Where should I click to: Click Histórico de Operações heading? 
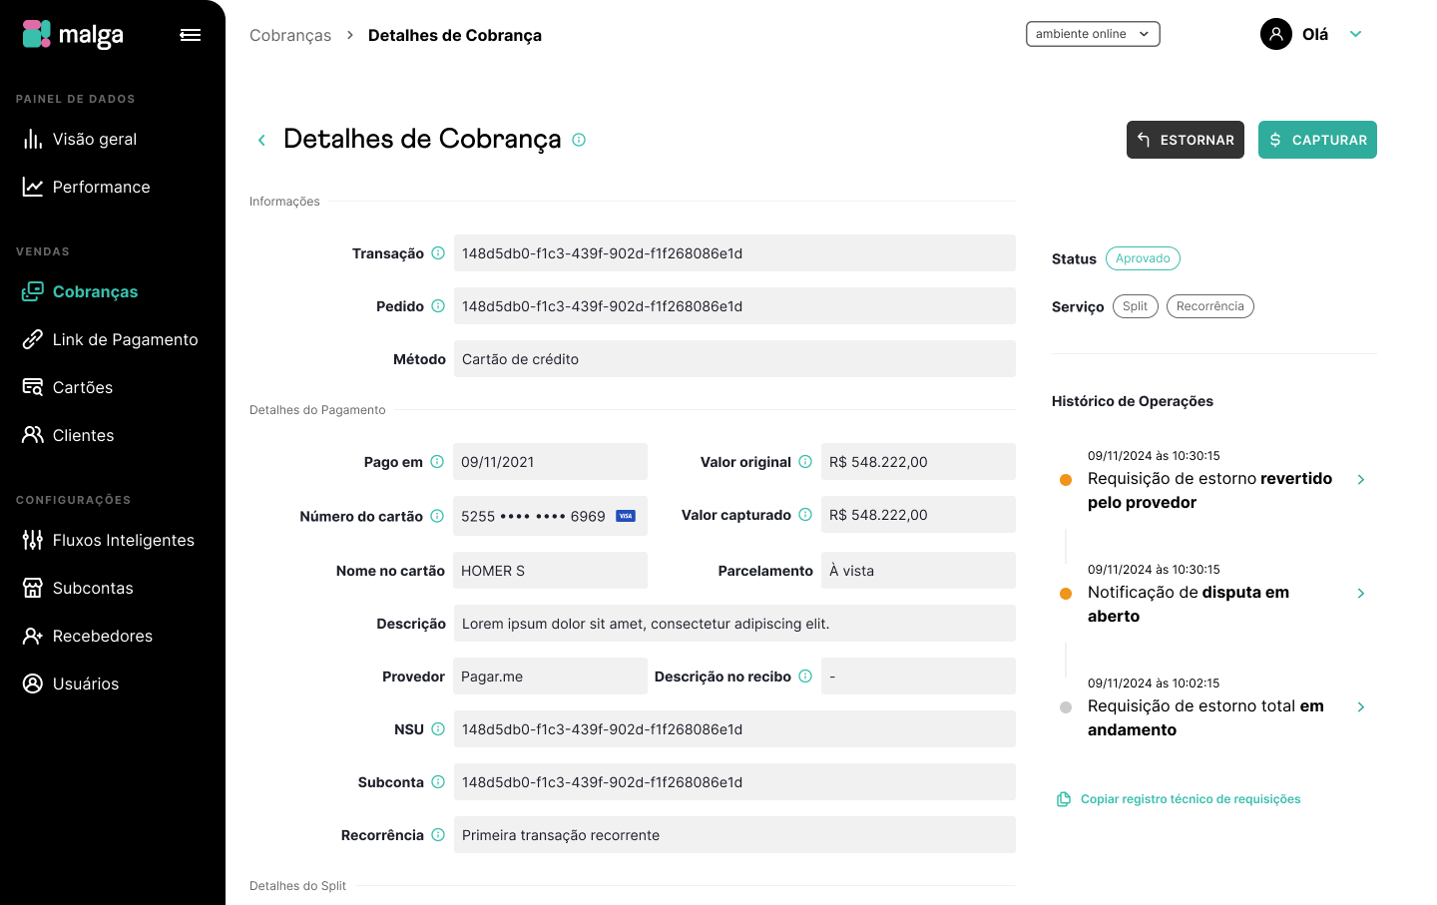click(x=1133, y=401)
